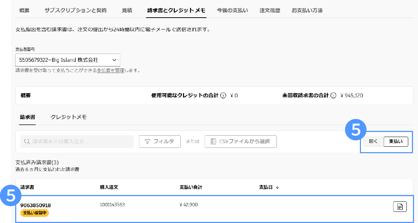Switch to クレジットメモ sub-tab

click(69, 117)
